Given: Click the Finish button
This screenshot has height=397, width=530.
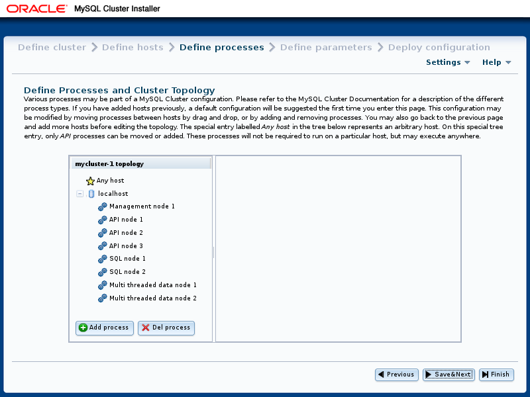Looking at the screenshot, I should coord(496,375).
